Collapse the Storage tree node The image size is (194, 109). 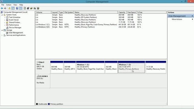[2, 30]
